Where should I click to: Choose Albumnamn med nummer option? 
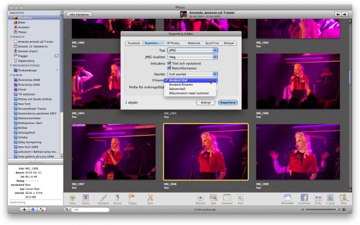[x=190, y=93]
